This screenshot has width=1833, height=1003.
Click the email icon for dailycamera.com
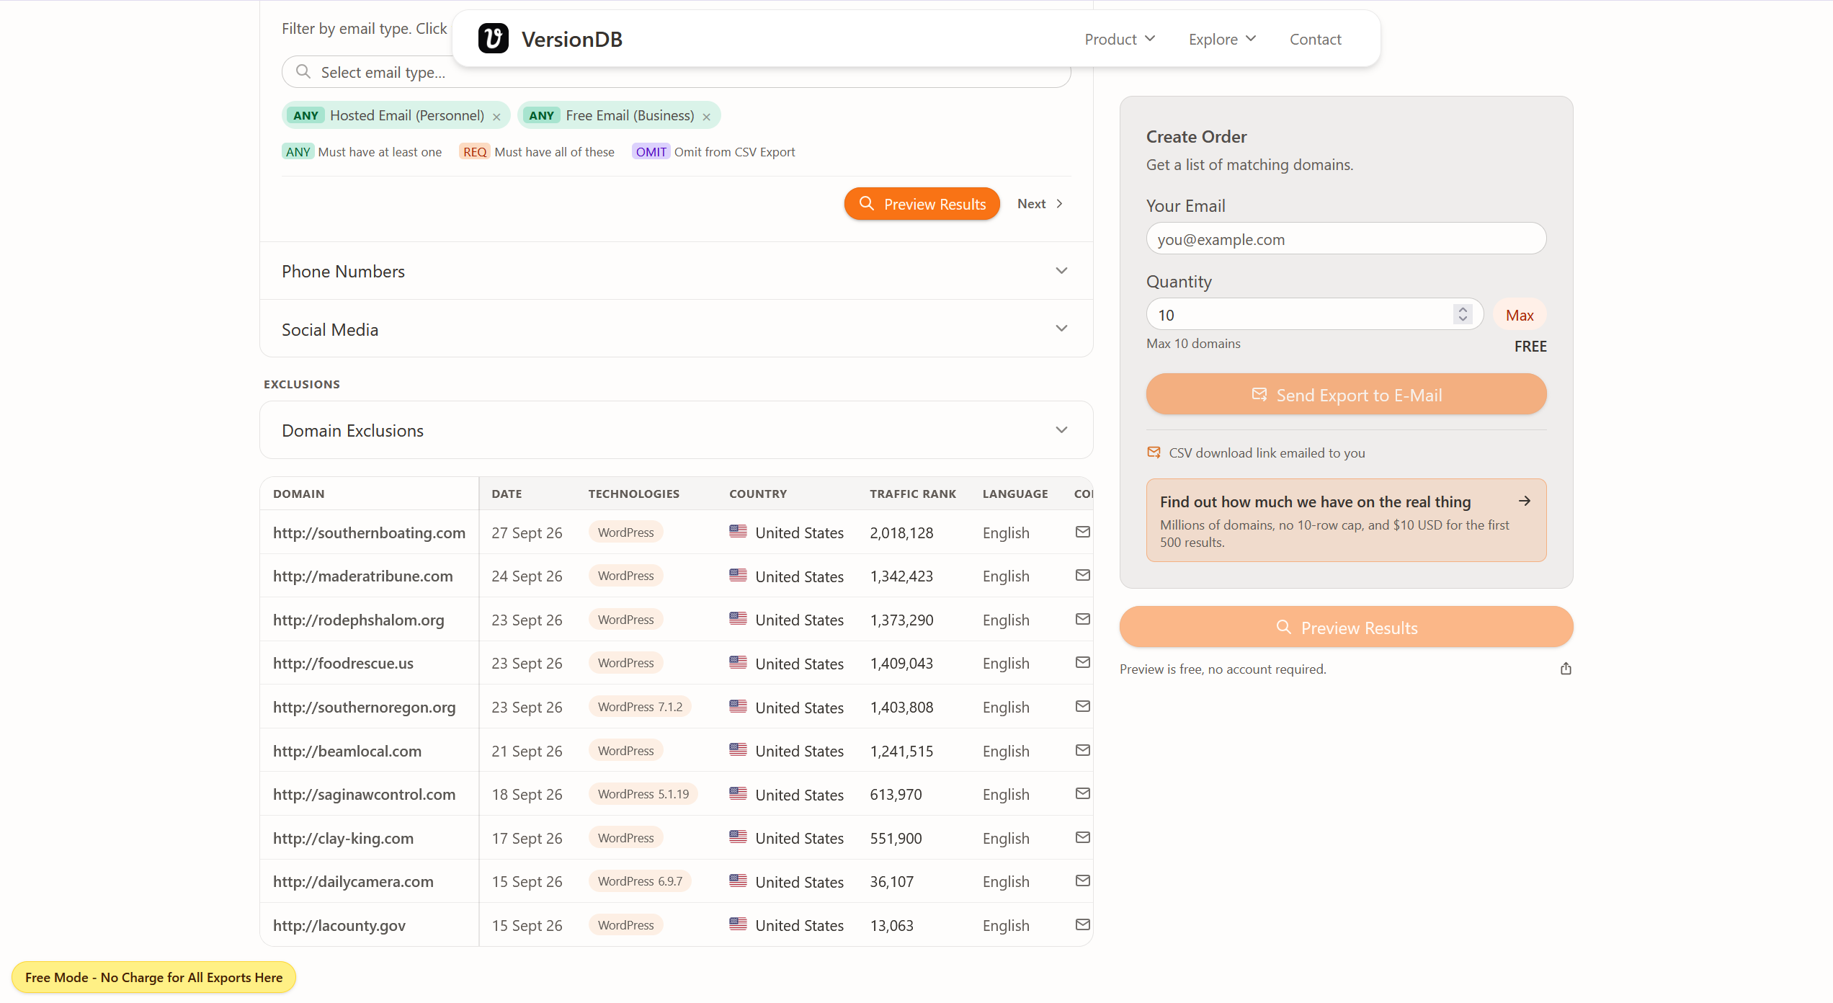(x=1082, y=881)
